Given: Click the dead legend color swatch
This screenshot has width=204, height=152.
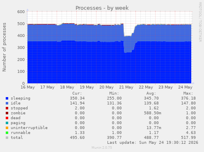Looking at the screenshot, I should pyautogui.click(x=7, y=118).
